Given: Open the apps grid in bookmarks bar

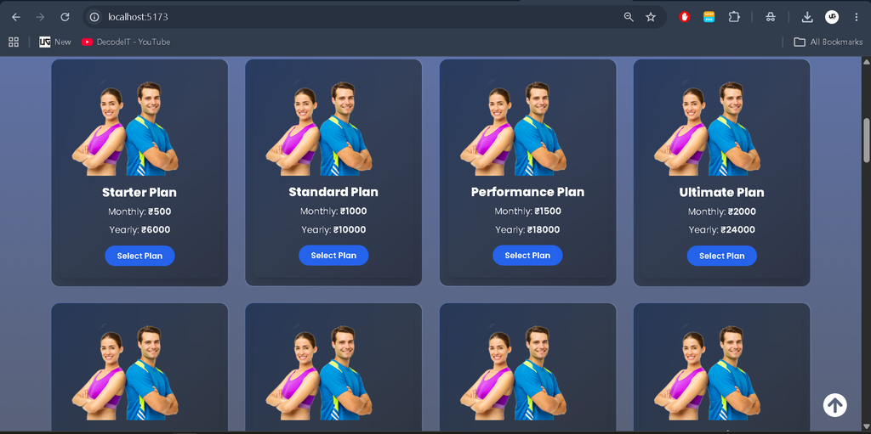Looking at the screenshot, I should coord(14,42).
